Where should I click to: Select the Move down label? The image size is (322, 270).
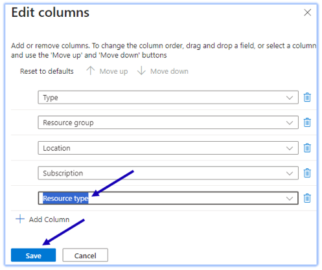click(169, 71)
